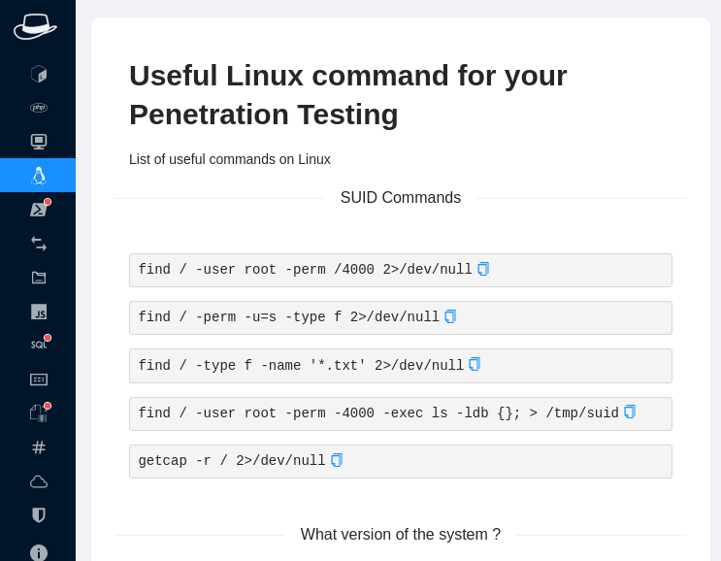Open the box icon sidebar section
Screen dimensions: 721x561
click(39, 74)
